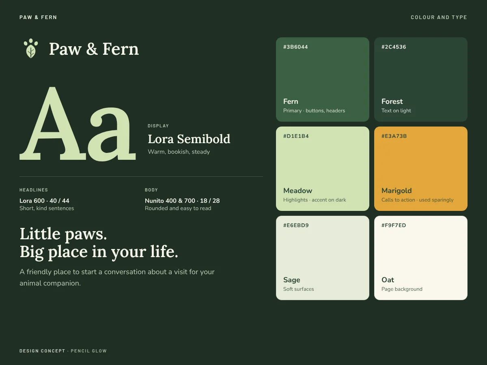
Task: Click 'Big place in your life.' headline
Action: [99, 252]
